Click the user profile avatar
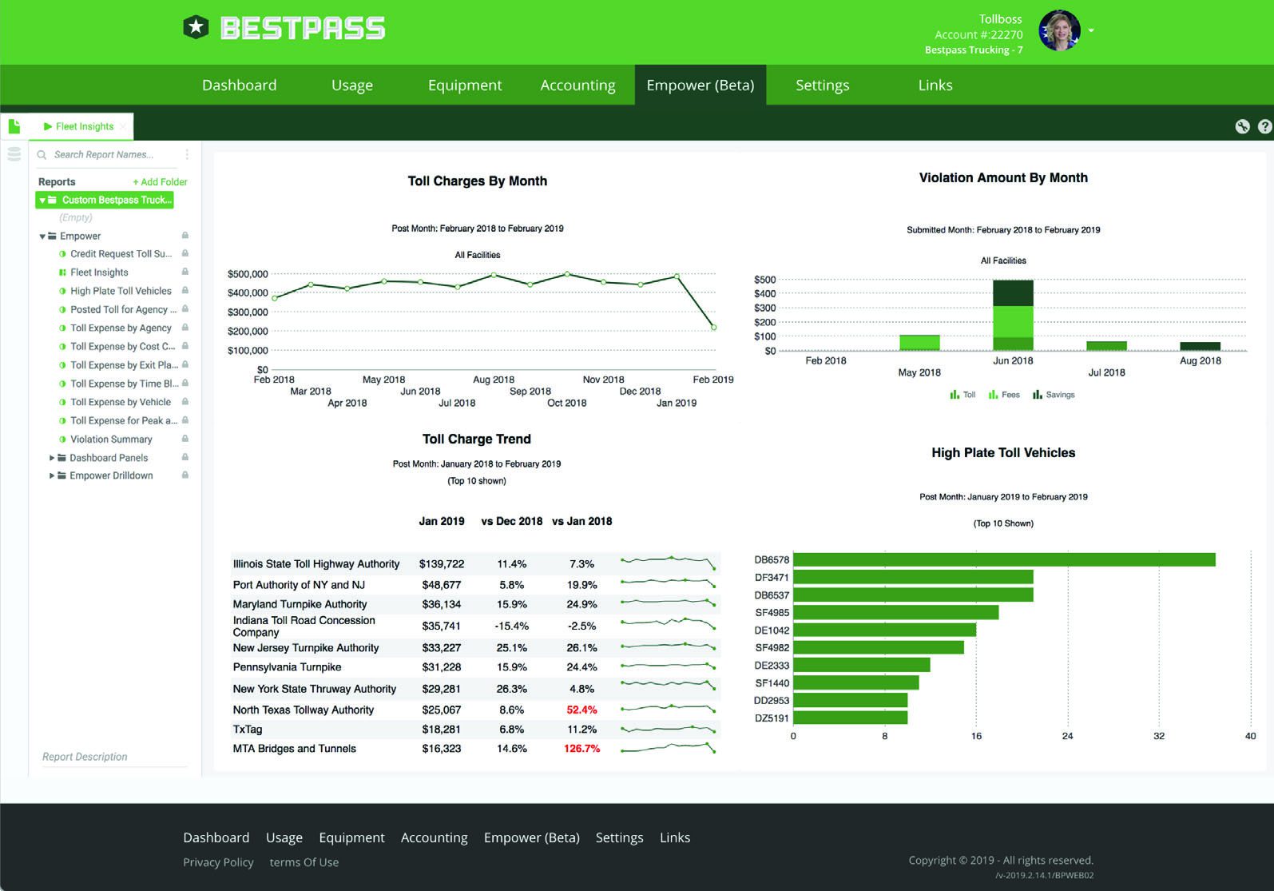This screenshot has height=891, width=1274. [1058, 31]
